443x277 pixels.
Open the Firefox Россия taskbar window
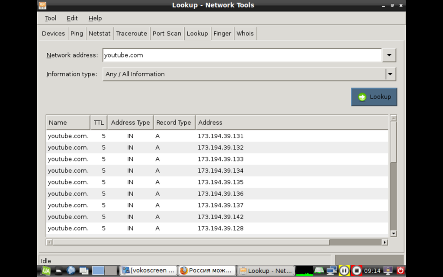[x=207, y=271]
